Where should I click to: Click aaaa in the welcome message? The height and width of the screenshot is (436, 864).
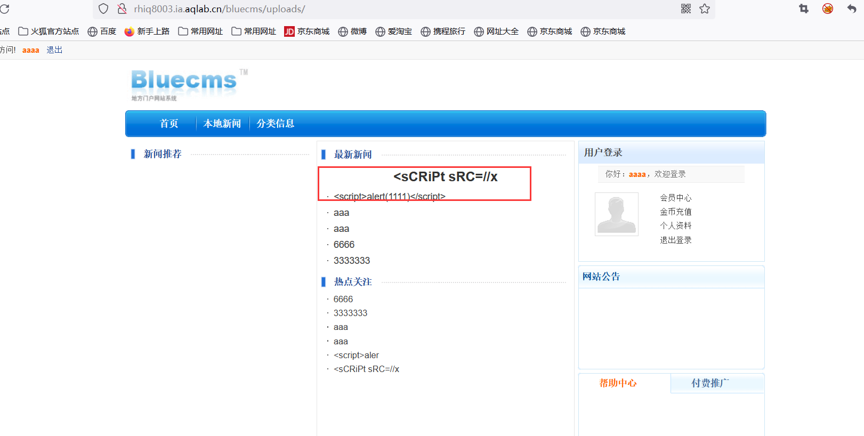pos(637,174)
